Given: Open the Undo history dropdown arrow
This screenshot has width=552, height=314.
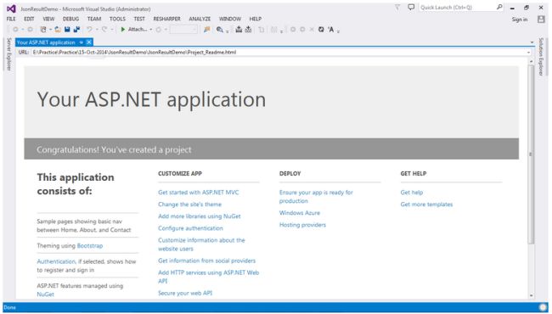Looking at the screenshot, I should click(x=97, y=30).
